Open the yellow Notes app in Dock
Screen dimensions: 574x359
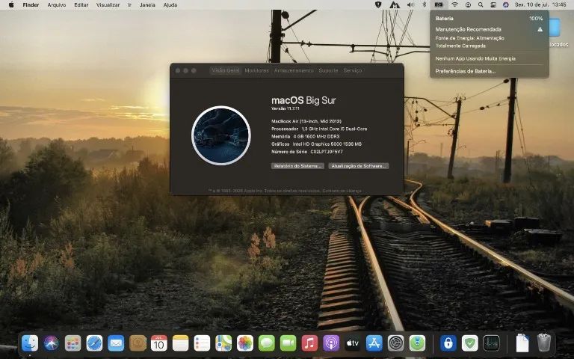(180, 343)
